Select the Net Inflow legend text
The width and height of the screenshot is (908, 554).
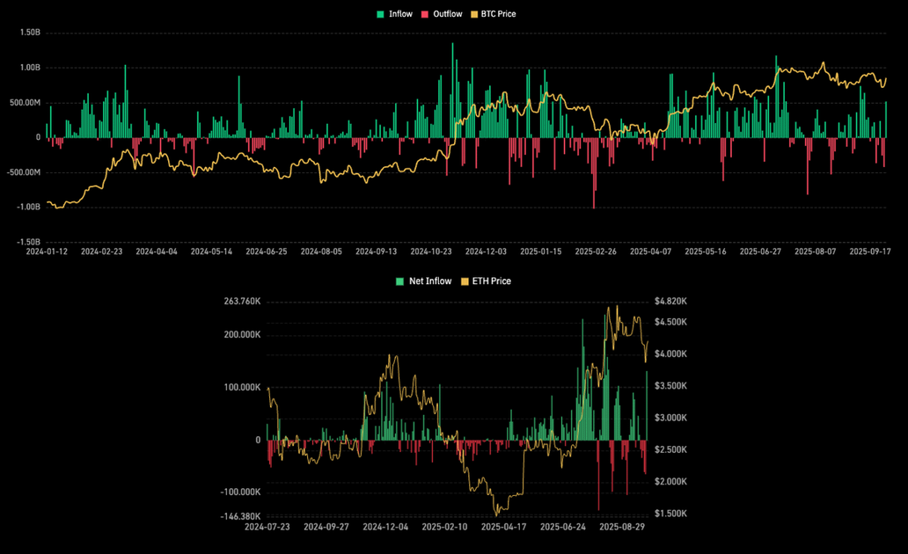[x=430, y=281]
